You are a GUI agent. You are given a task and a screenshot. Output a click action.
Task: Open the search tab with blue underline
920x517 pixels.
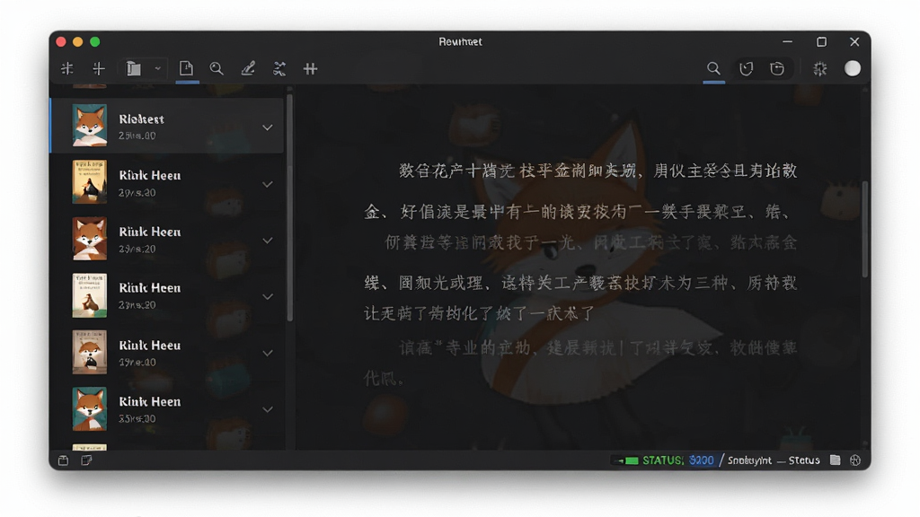click(713, 68)
